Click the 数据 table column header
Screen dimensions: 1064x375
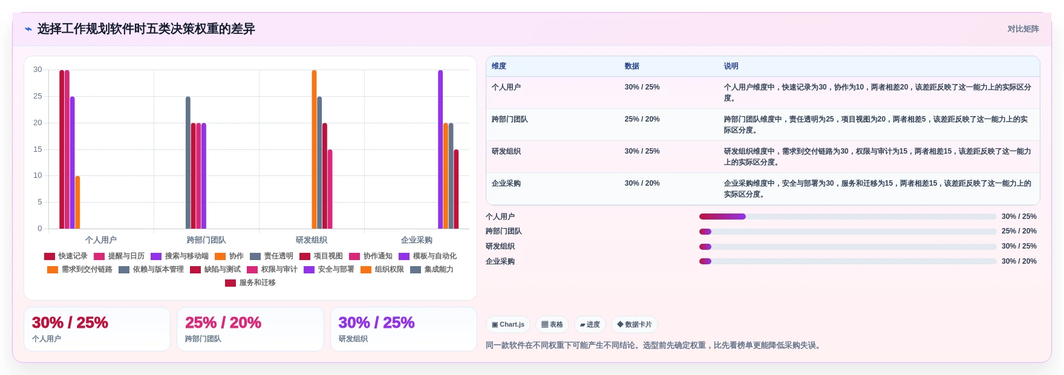pyautogui.click(x=632, y=67)
